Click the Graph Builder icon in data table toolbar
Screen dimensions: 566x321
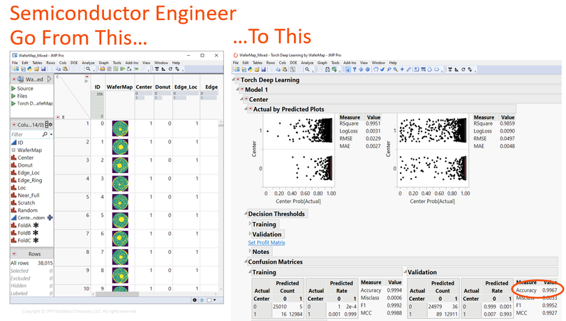coord(116,68)
